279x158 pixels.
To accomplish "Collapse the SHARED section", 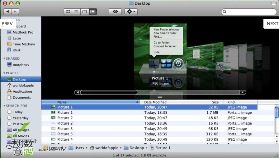I will 4,58.
